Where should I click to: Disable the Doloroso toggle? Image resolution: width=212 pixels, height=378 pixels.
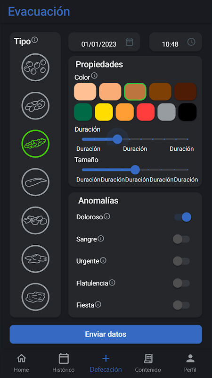[x=182, y=217]
